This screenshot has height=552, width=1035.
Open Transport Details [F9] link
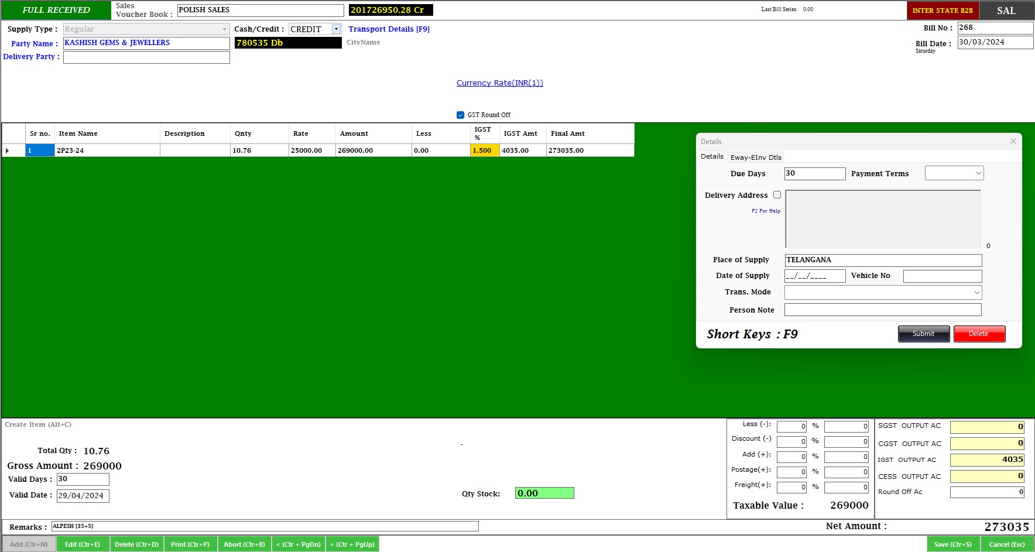pyautogui.click(x=389, y=29)
